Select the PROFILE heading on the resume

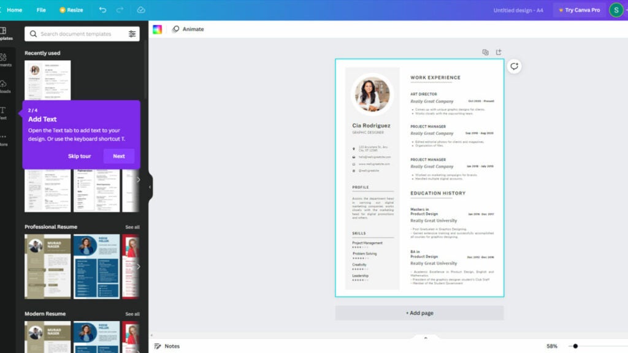click(361, 188)
